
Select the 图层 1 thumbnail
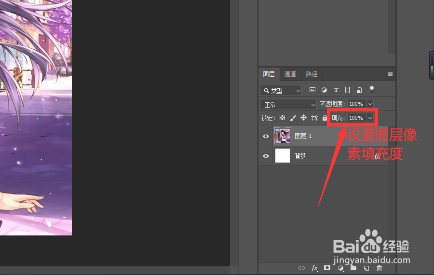(283, 136)
